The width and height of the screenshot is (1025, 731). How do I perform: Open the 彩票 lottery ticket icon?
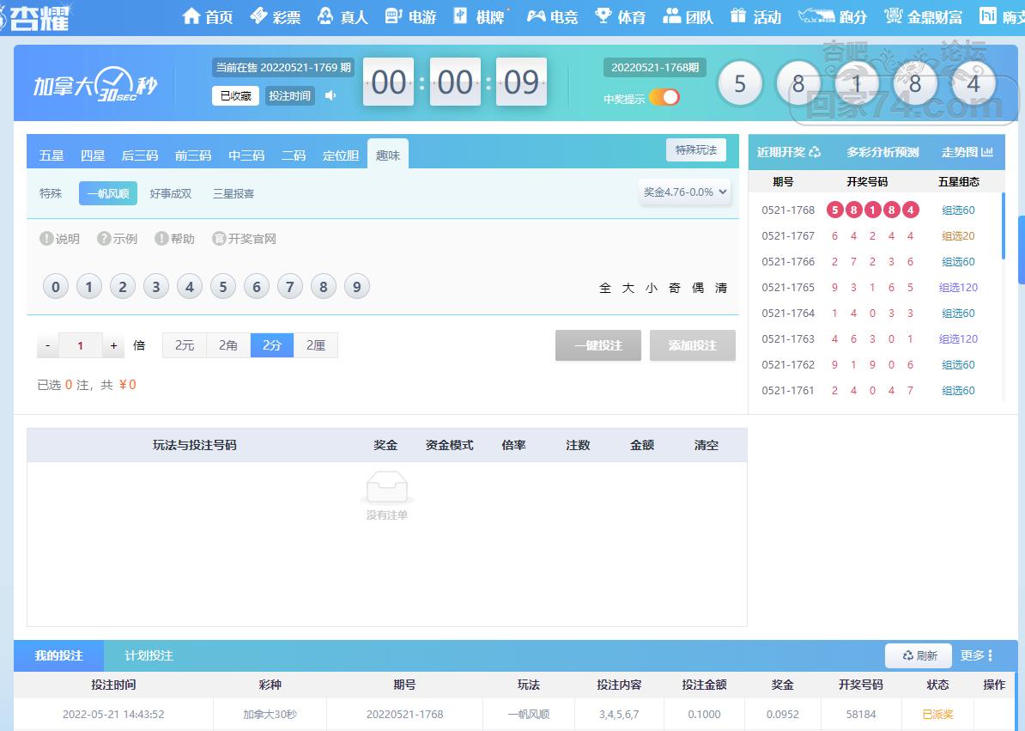259,15
